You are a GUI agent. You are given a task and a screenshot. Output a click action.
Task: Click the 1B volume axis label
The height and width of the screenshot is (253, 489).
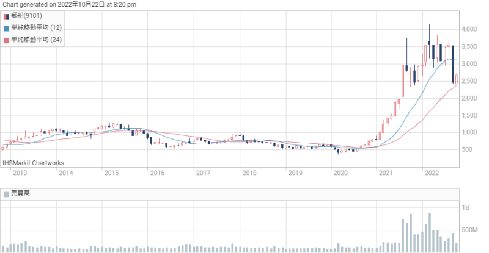tap(465, 207)
